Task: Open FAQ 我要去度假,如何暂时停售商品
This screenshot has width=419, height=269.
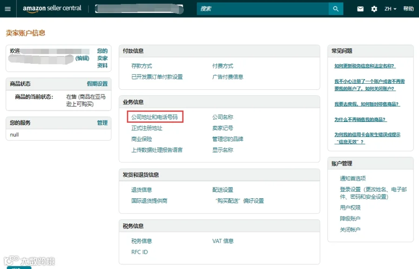Action: [367, 104]
